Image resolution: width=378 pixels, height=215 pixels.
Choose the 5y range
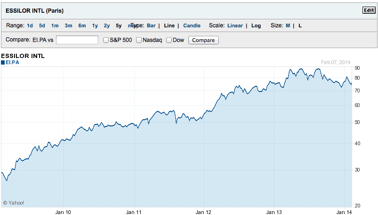click(119, 25)
